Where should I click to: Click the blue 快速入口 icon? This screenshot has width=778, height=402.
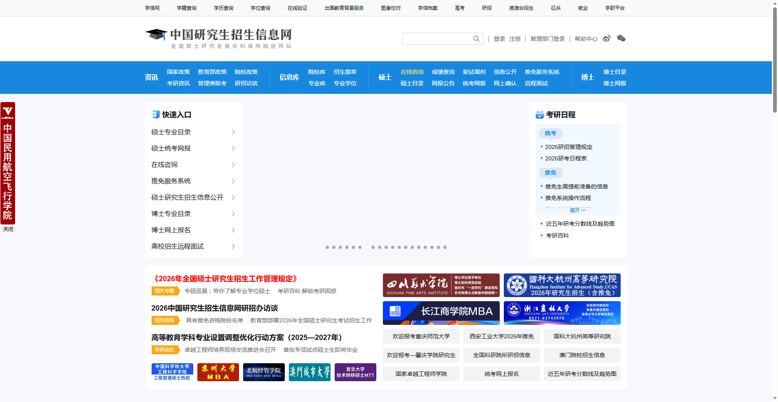pos(155,115)
